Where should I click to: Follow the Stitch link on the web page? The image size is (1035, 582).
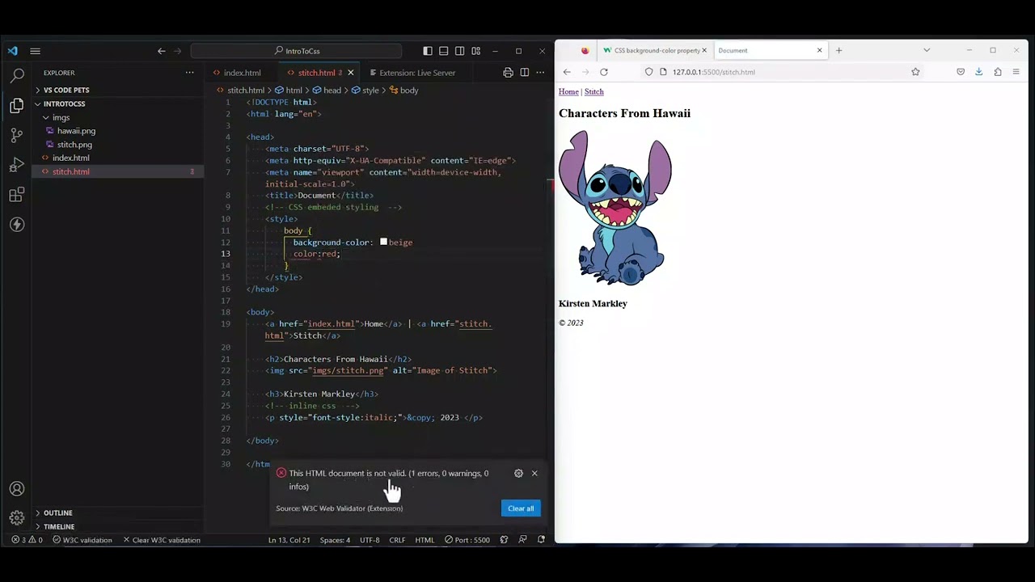[x=594, y=91]
